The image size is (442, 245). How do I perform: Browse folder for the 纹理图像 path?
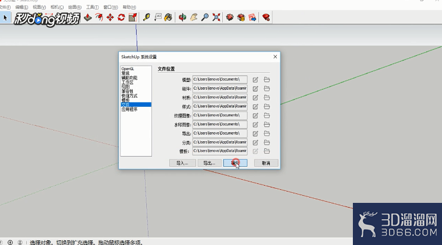coord(267,116)
